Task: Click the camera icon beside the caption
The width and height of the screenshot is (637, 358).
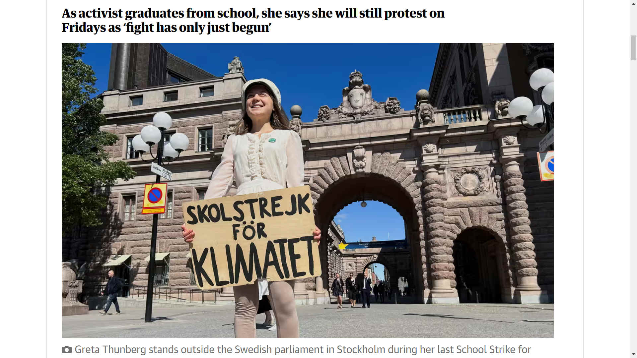Action: [67, 350]
